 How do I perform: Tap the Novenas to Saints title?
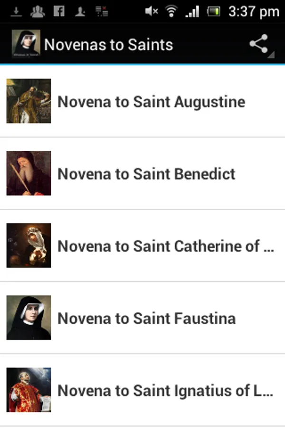pyautogui.click(x=108, y=45)
